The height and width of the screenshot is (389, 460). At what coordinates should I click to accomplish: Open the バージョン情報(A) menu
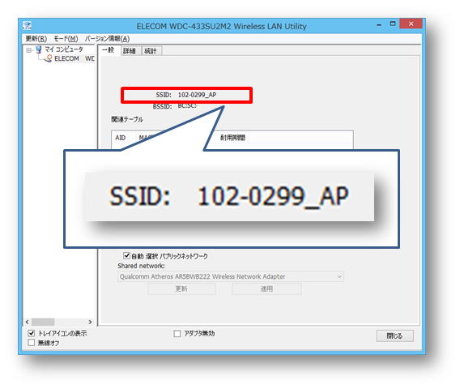pos(108,39)
